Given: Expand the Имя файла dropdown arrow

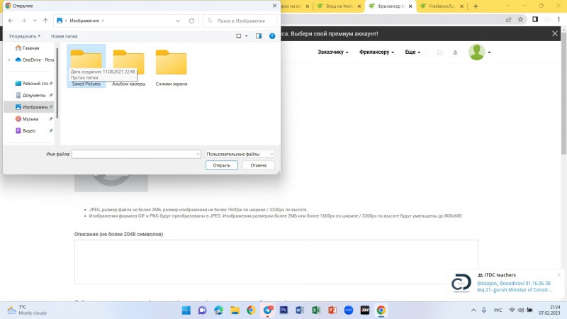Looking at the screenshot, I should (x=198, y=154).
